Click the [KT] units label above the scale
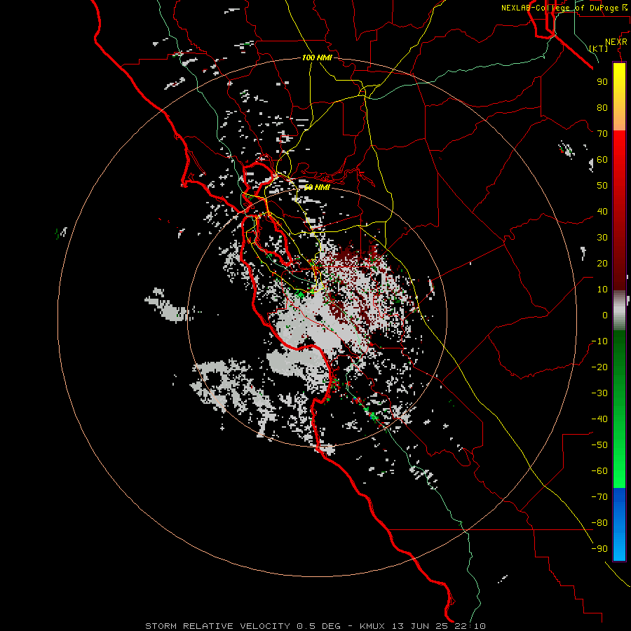Viewport: 631px width, 631px height. 598,48
